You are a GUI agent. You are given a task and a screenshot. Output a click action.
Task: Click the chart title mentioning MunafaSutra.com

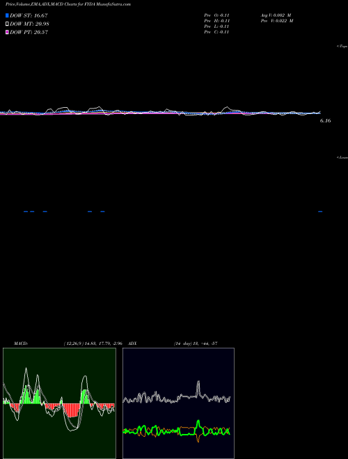point(68,4)
